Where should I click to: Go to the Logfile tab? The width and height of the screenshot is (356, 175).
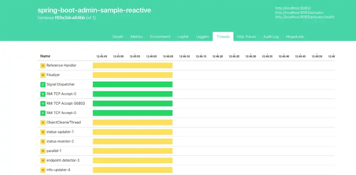pyautogui.click(x=183, y=36)
